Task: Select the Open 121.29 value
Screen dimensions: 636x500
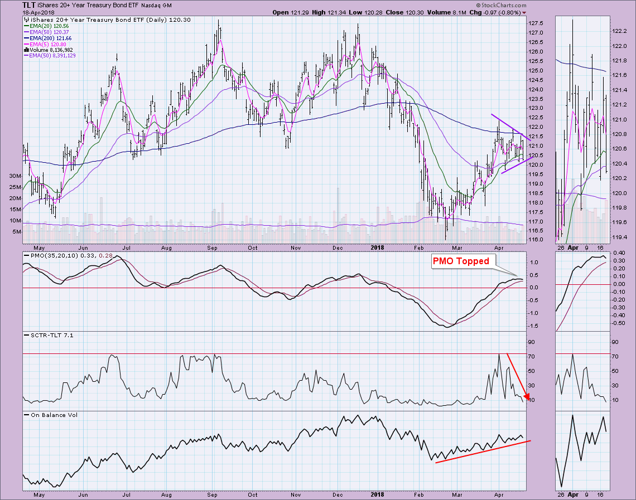Action: [291, 13]
